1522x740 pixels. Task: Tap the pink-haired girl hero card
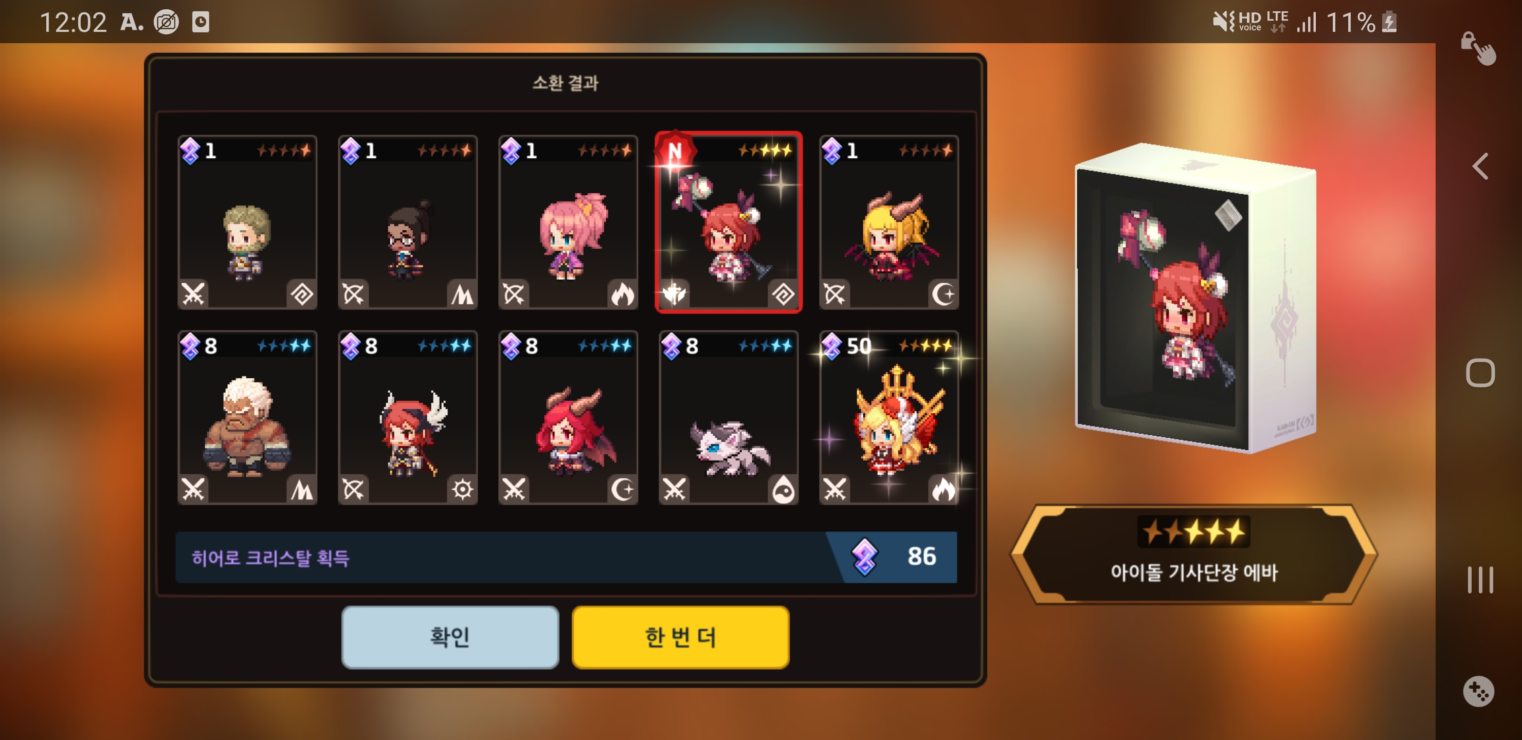[x=568, y=222]
